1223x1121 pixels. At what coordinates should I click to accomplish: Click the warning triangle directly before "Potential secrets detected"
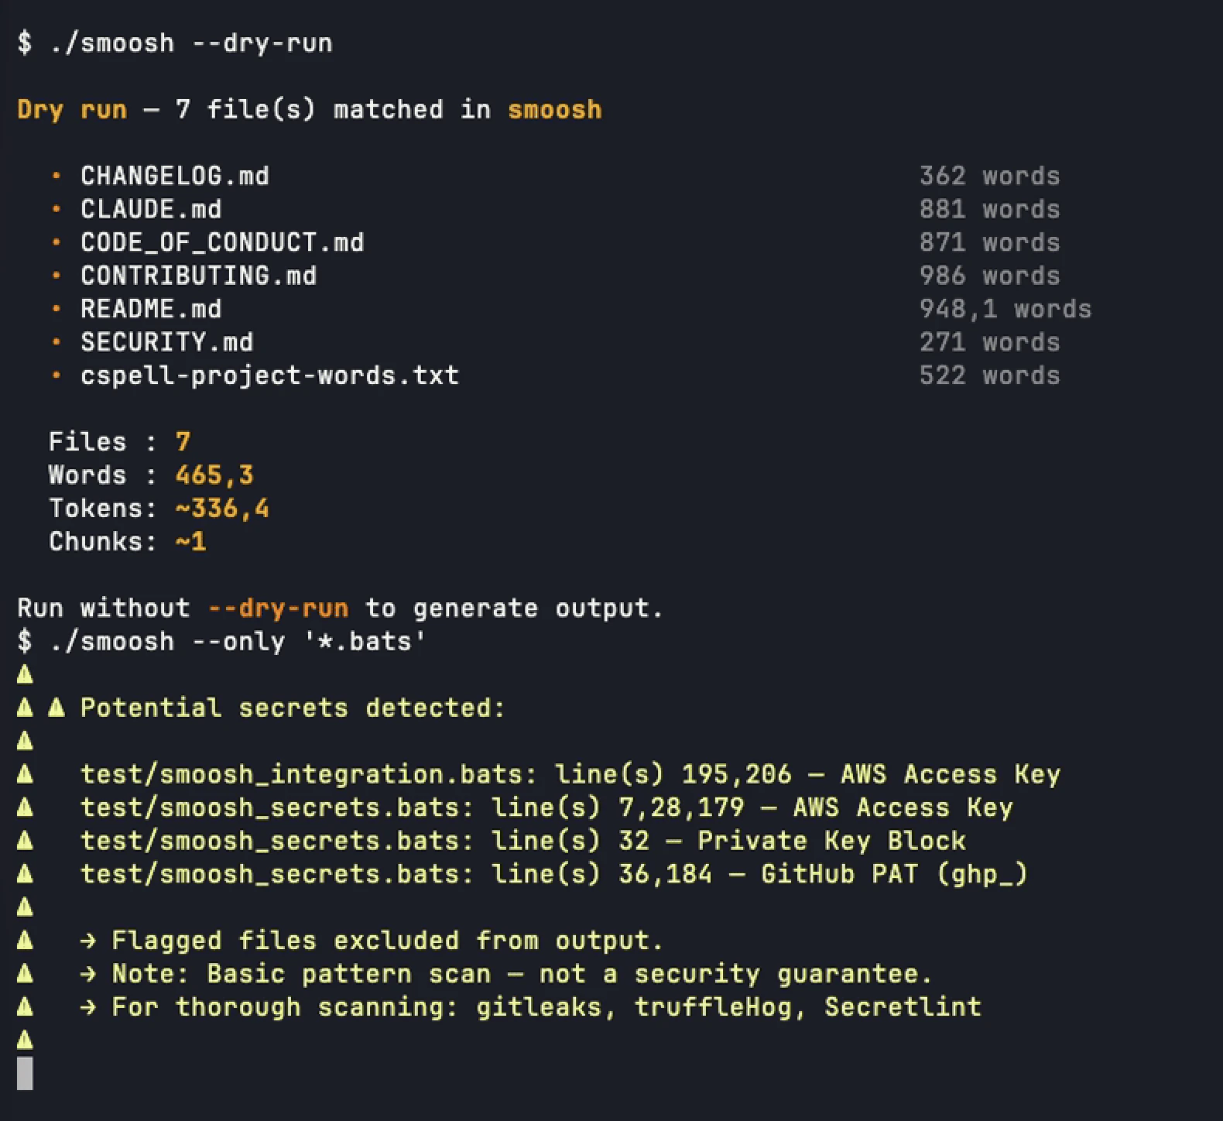(57, 708)
